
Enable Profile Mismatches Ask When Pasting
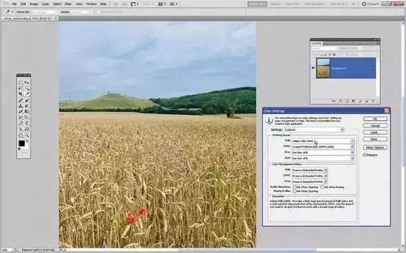[322, 187]
